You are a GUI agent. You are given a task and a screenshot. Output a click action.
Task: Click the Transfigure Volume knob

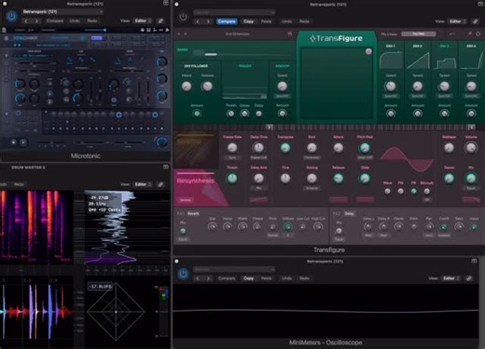point(471,148)
